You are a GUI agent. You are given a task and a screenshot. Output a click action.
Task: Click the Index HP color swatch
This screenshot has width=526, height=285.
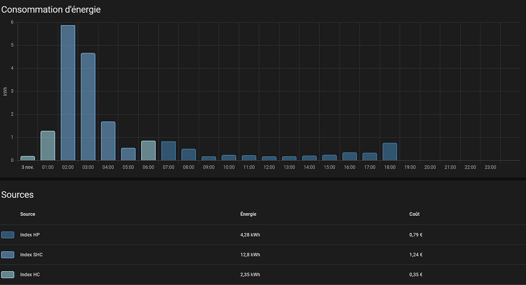[x=7, y=235]
